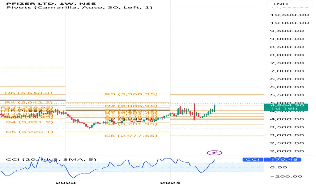
Task: Click the blue CCI label tag
Action: 253,160
